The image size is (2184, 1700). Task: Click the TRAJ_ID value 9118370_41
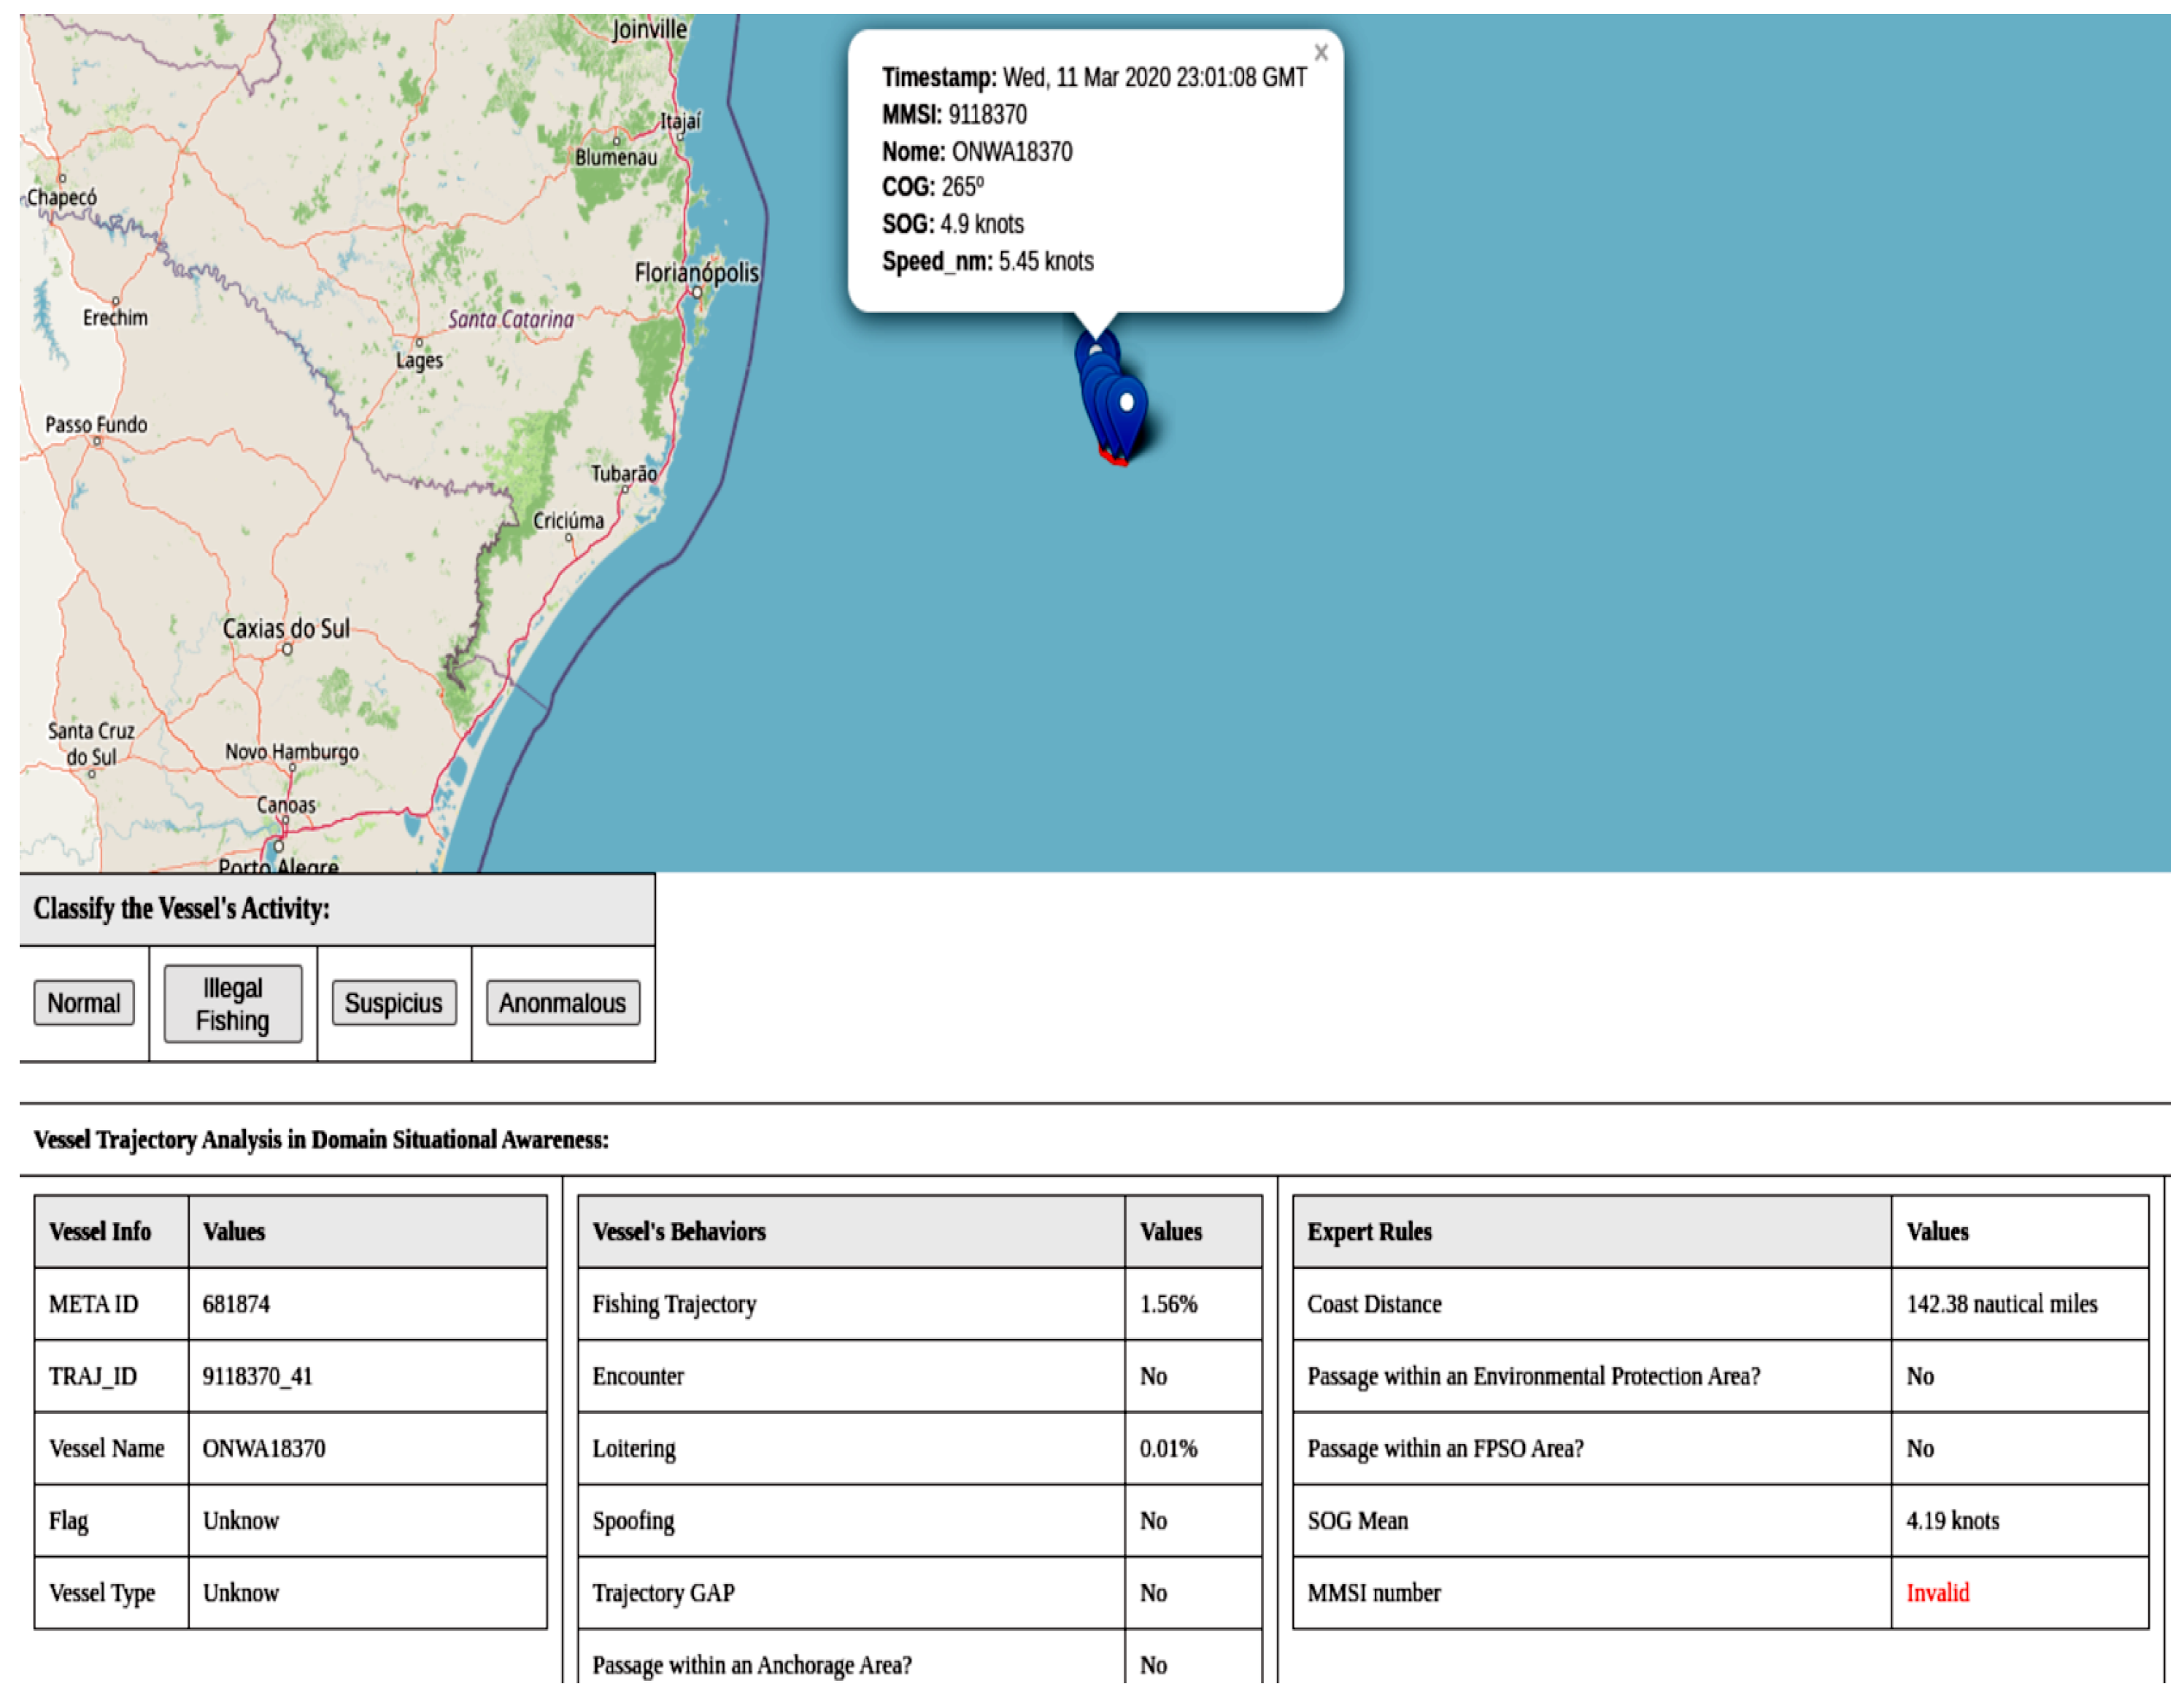(x=258, y=1376)
